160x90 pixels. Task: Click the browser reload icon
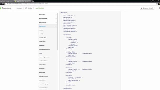point(3,4)
